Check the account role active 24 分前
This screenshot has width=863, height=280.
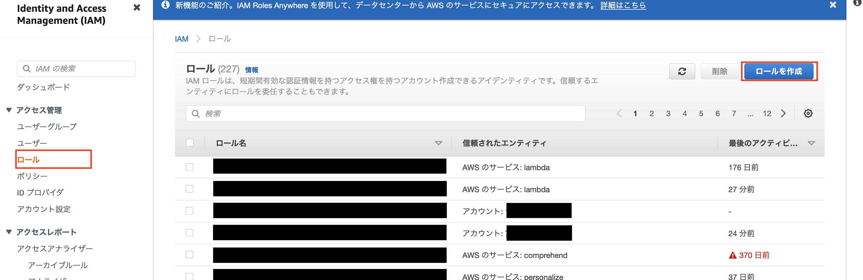[x=189, y=233]
